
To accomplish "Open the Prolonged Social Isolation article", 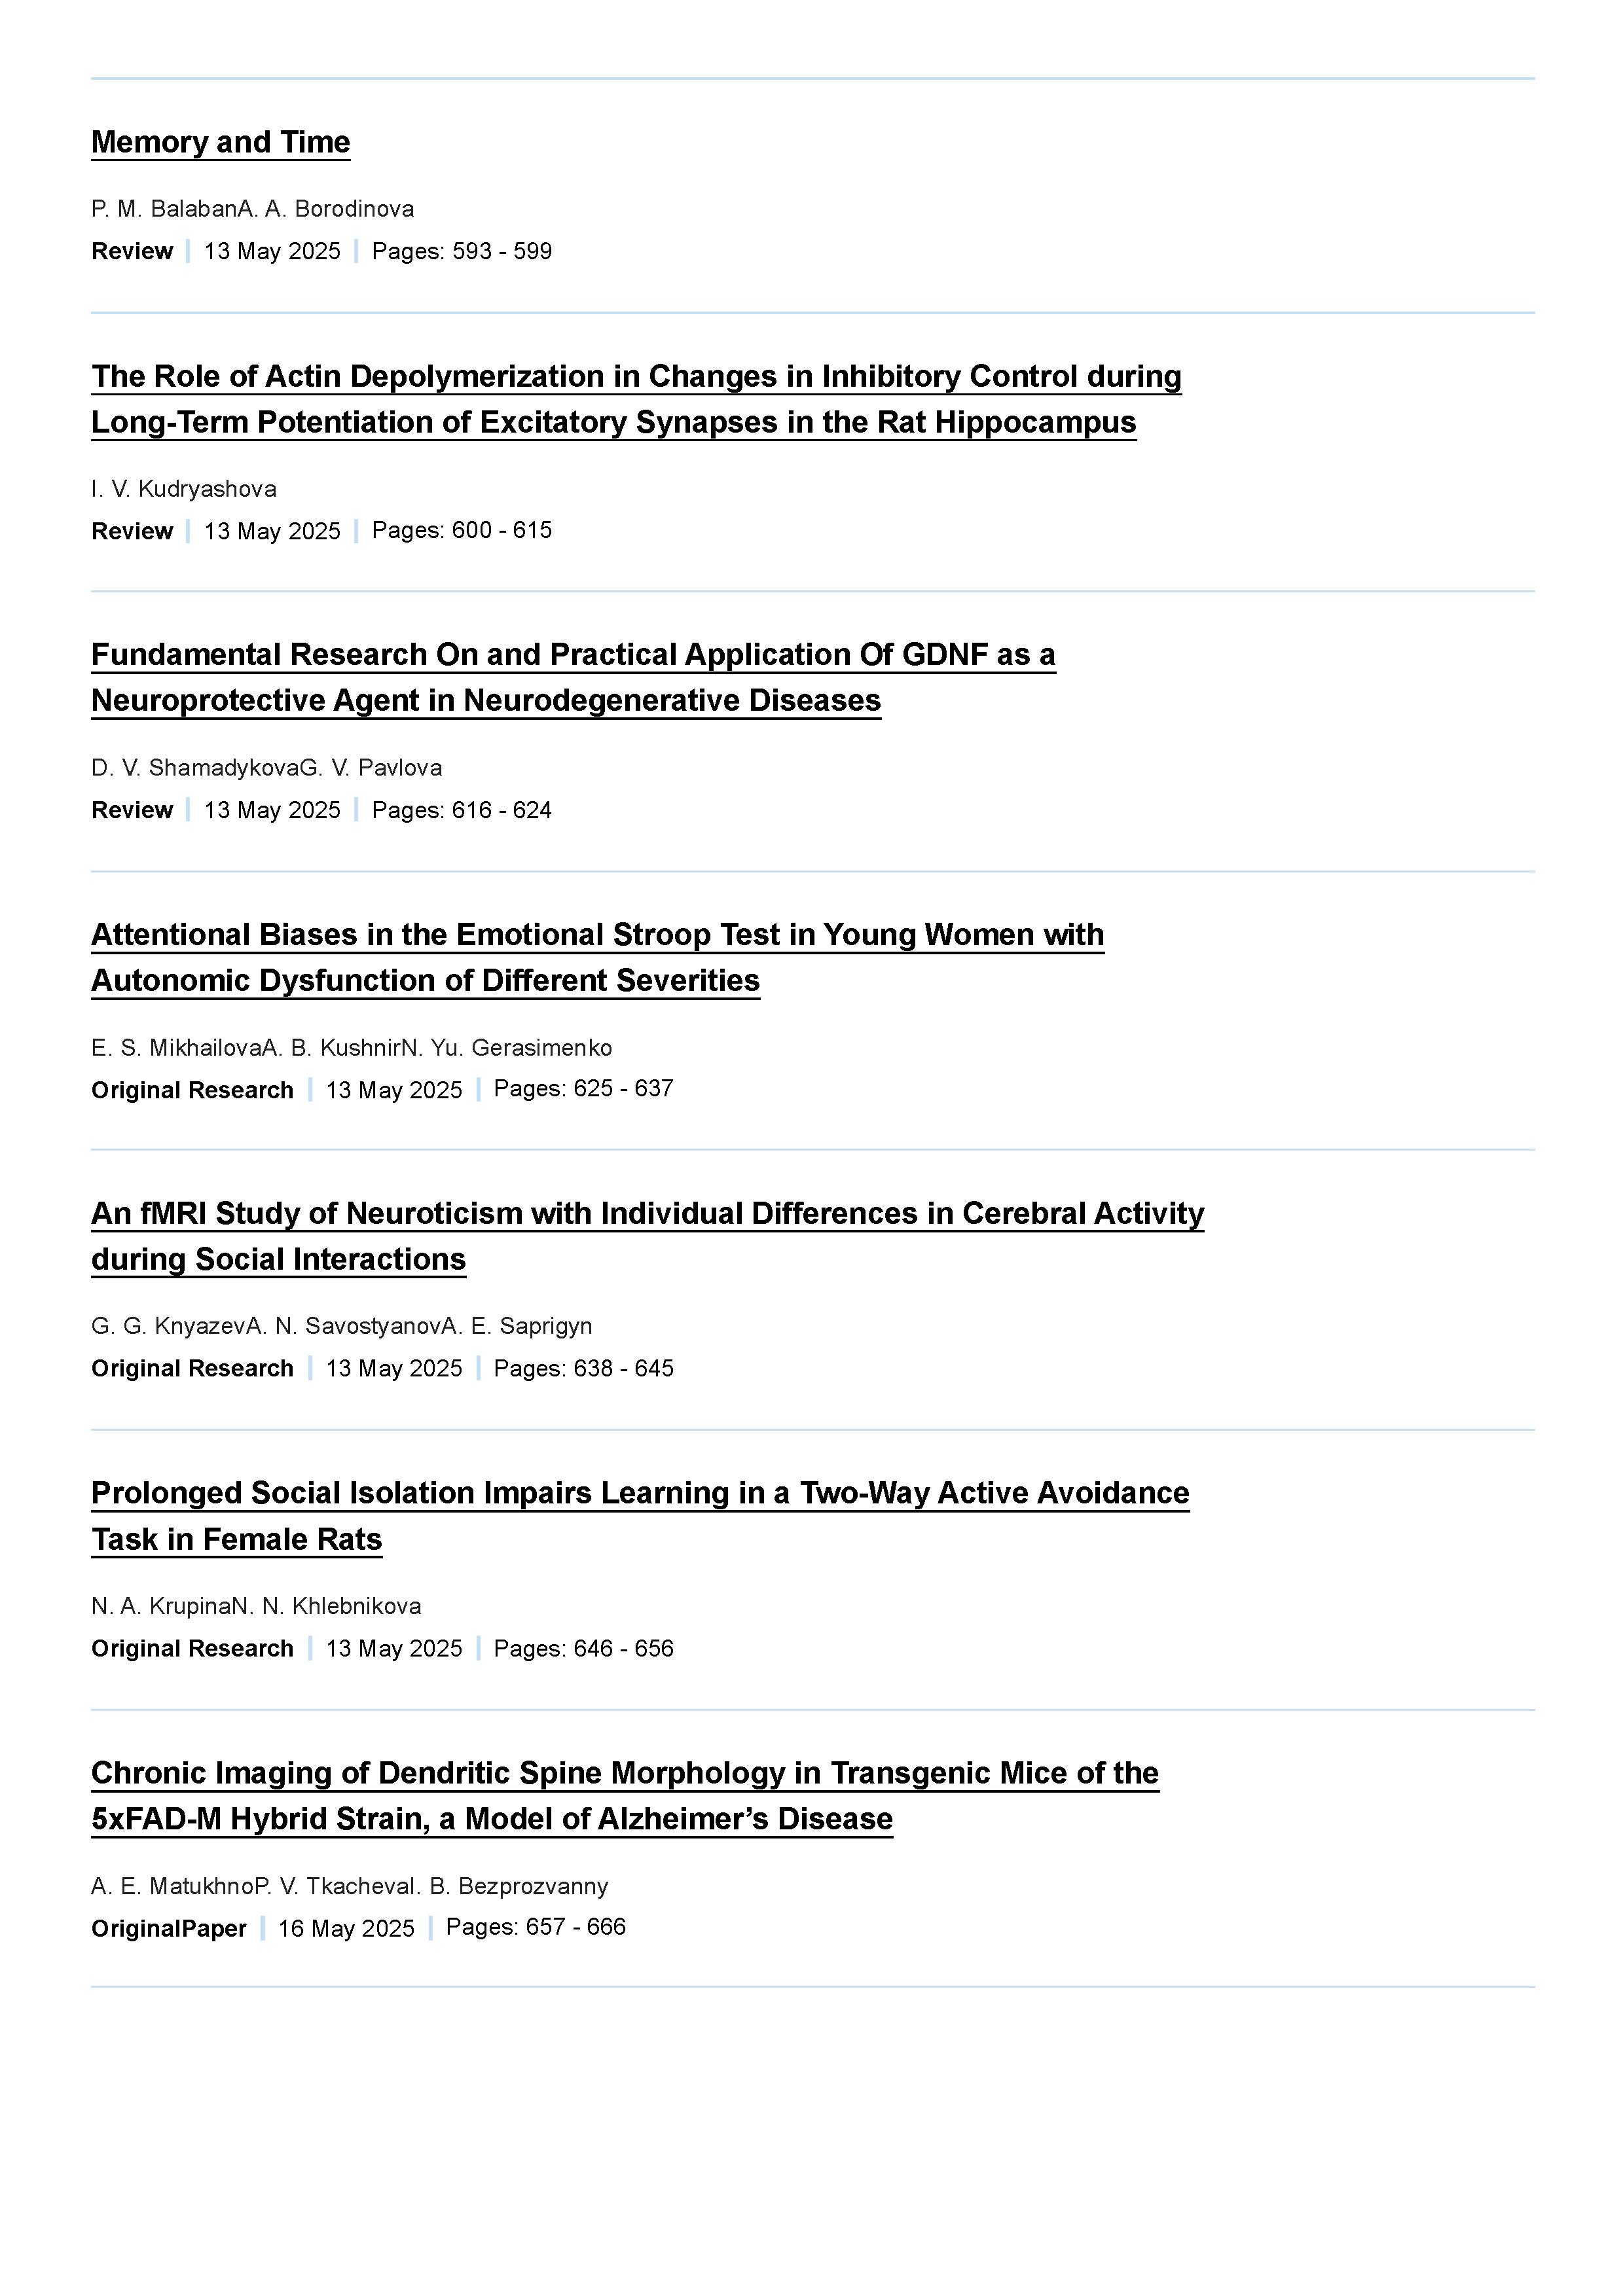I will [x=640, y=1515].
